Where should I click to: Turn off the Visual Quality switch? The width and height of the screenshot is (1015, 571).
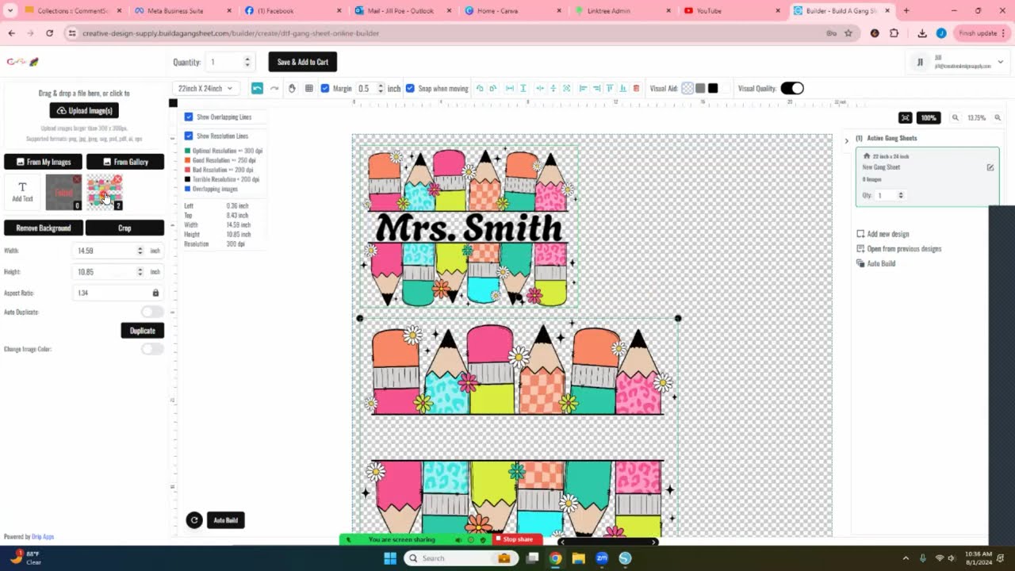[x=792, y=88]
